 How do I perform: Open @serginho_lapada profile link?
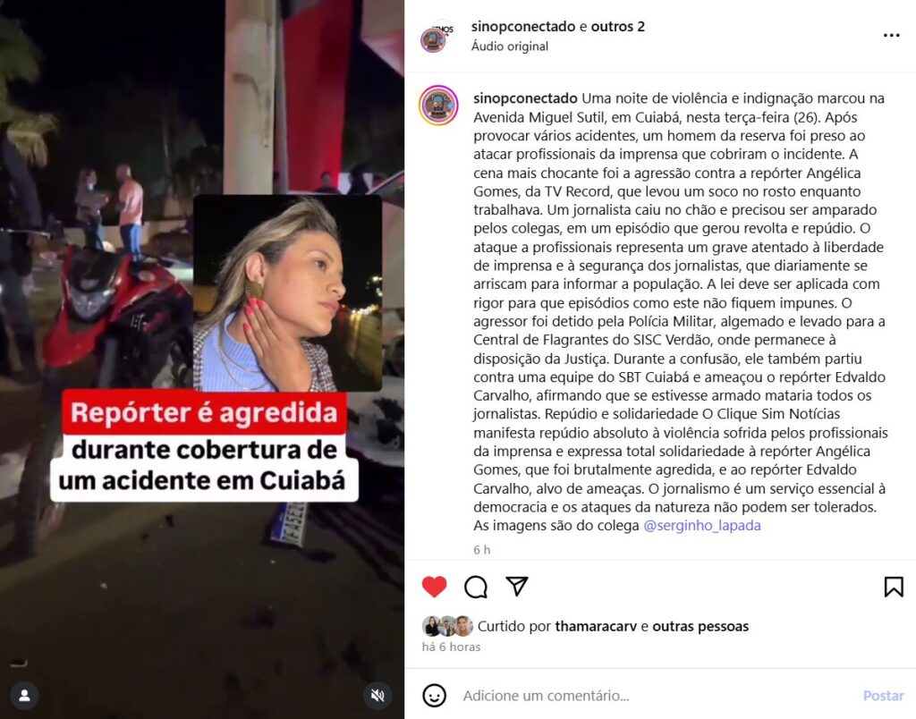(x=701, y=526)
